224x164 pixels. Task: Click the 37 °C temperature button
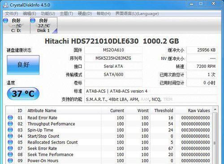pos(23,94)
